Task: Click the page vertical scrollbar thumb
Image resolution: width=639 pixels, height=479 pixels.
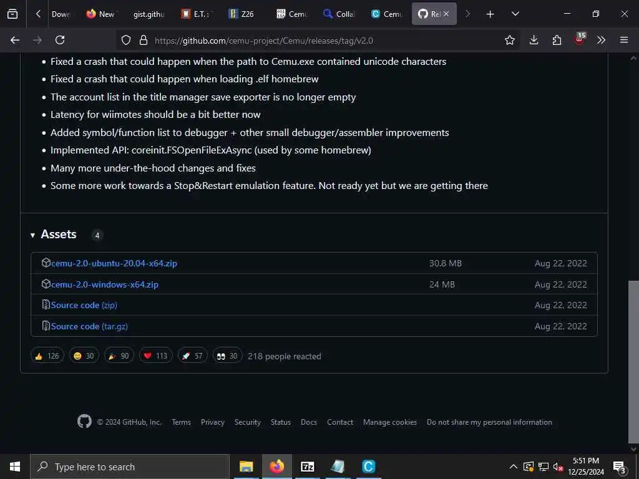Action: coord(633,361)
